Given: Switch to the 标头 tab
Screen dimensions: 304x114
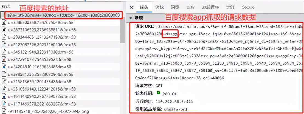Looking at the screenshot, I should pyautogui.click(x=144, y=7).
